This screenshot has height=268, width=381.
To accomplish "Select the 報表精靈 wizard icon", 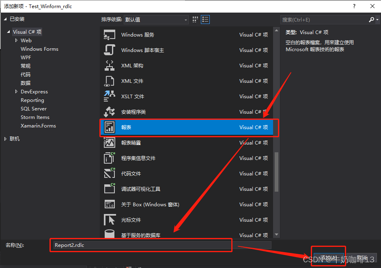I will pos(109,143).
